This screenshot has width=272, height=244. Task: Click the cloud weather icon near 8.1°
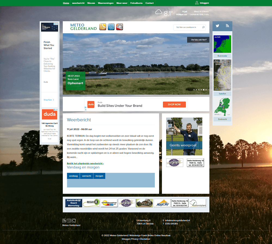coord(158,12)
